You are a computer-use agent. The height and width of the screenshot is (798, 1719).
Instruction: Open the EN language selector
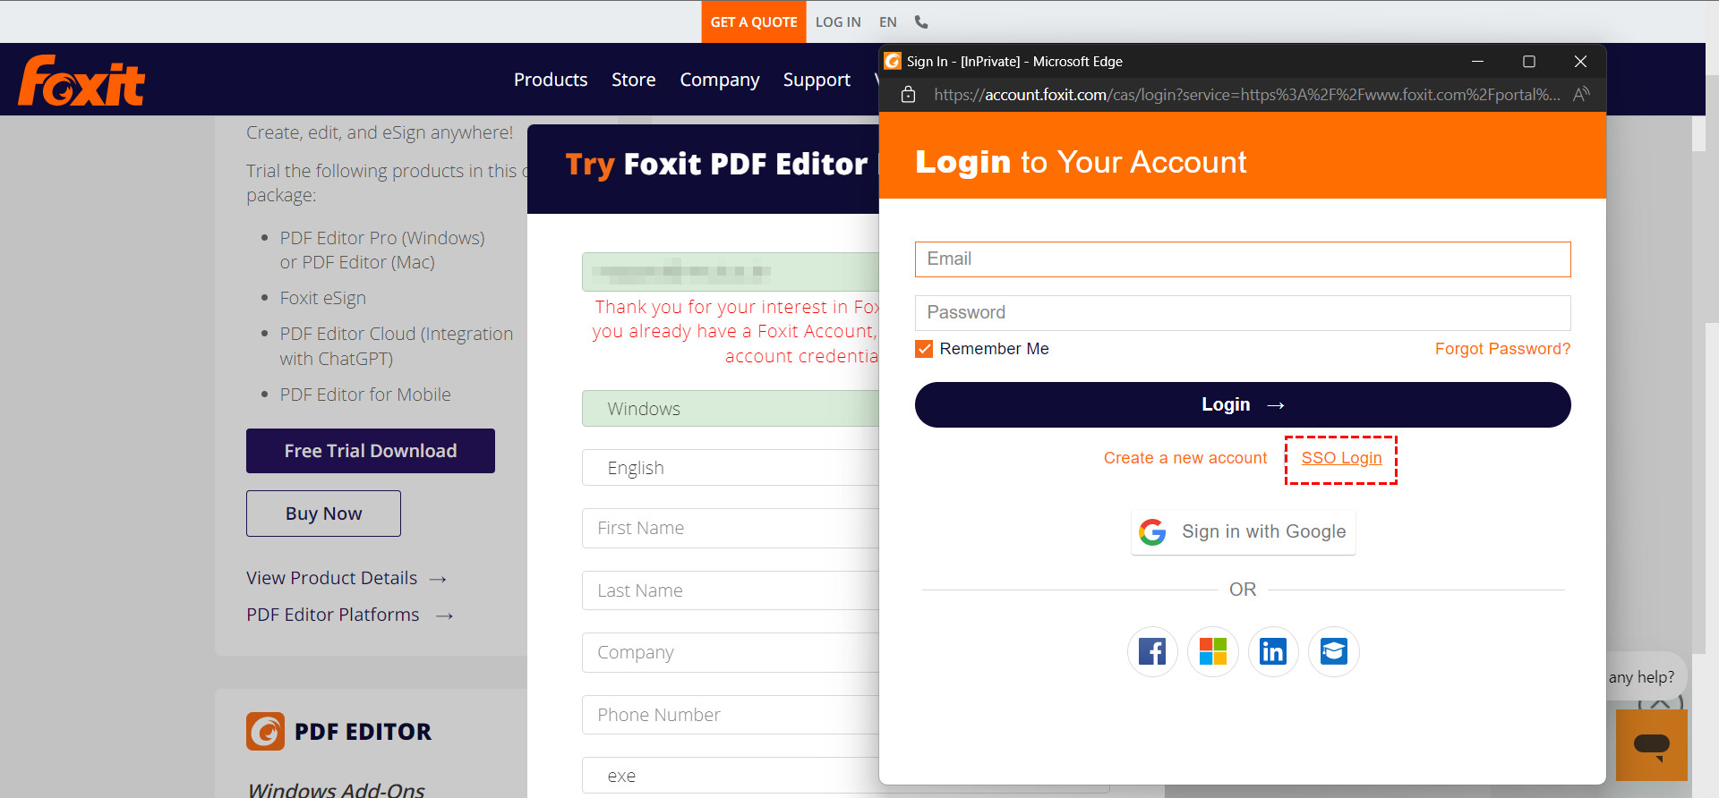[x=887, y=22]
